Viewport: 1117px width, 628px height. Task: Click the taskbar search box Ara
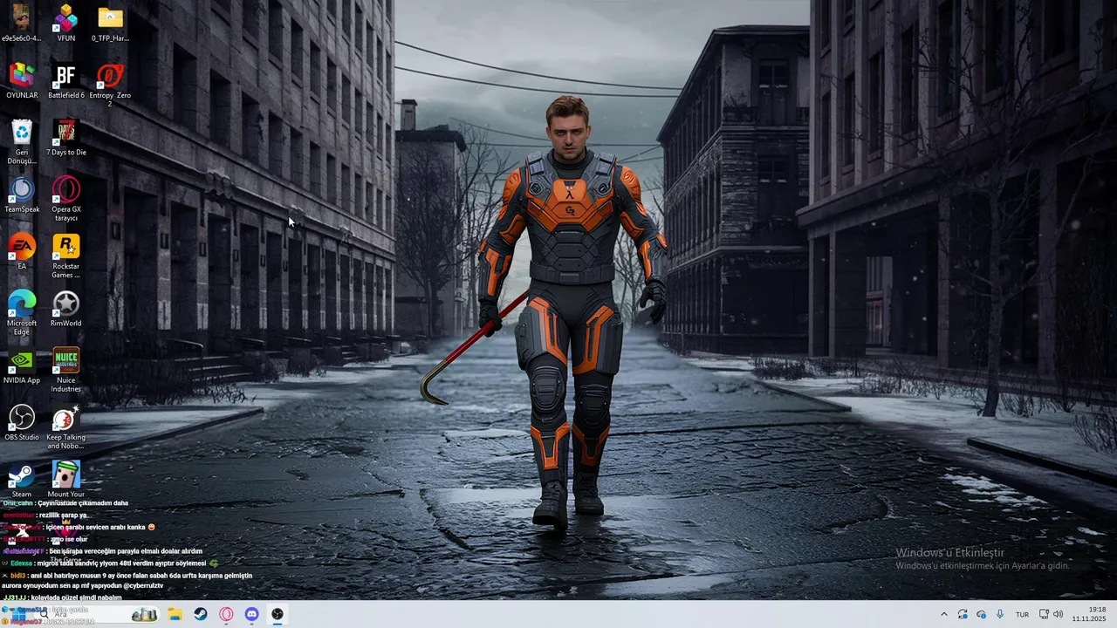pos(96,614)
